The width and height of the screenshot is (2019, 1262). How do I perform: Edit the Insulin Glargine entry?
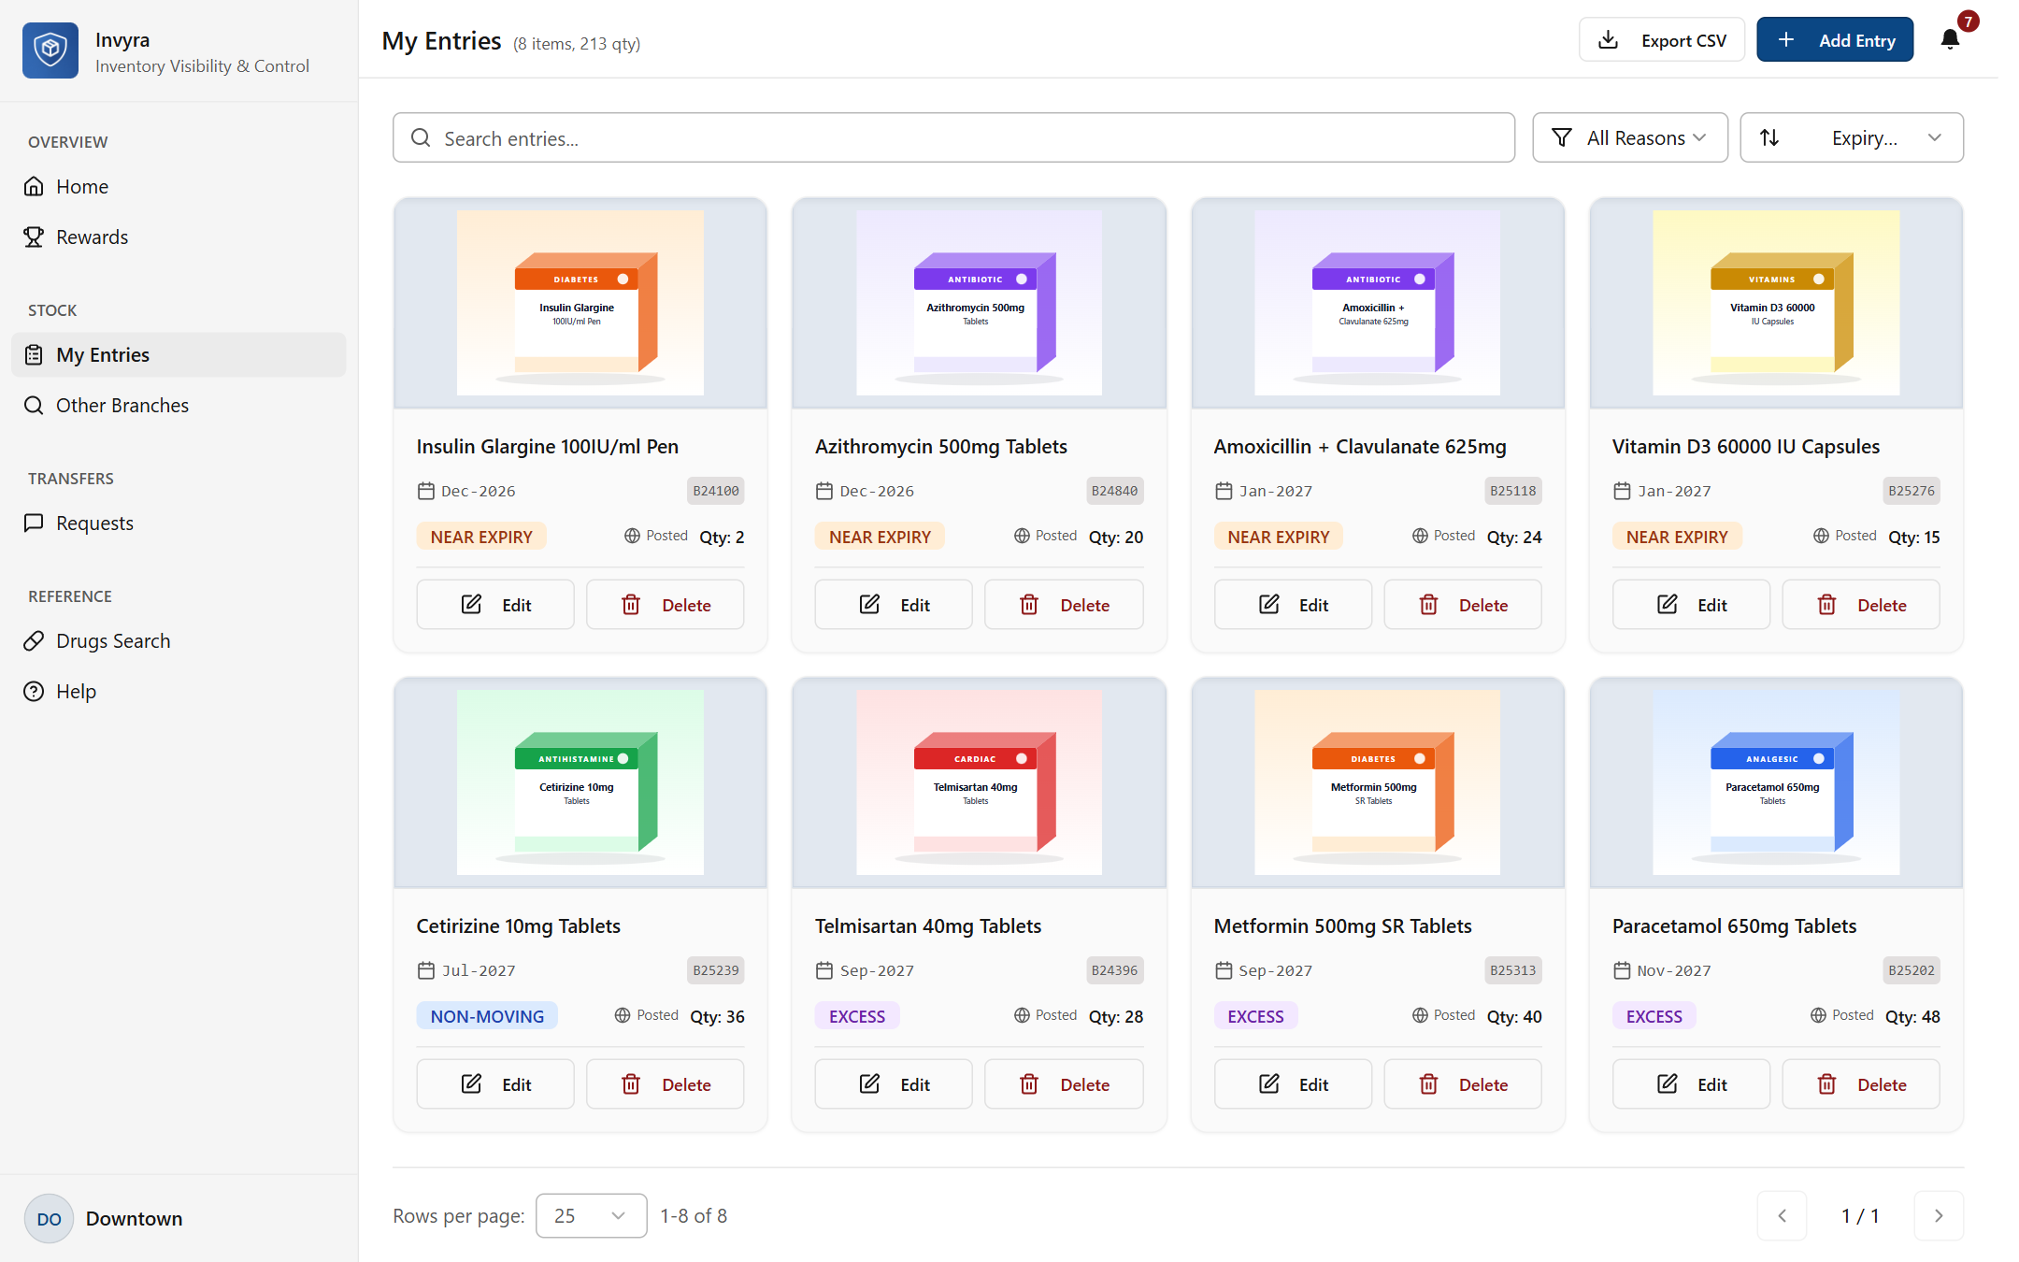[x=495, y=605]
